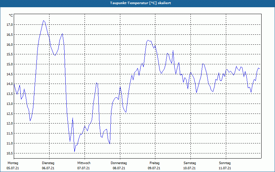Click the 15,5 axis value
This screenshot has height=172, width=275.
pyautogui.click(x=10, y=54)
